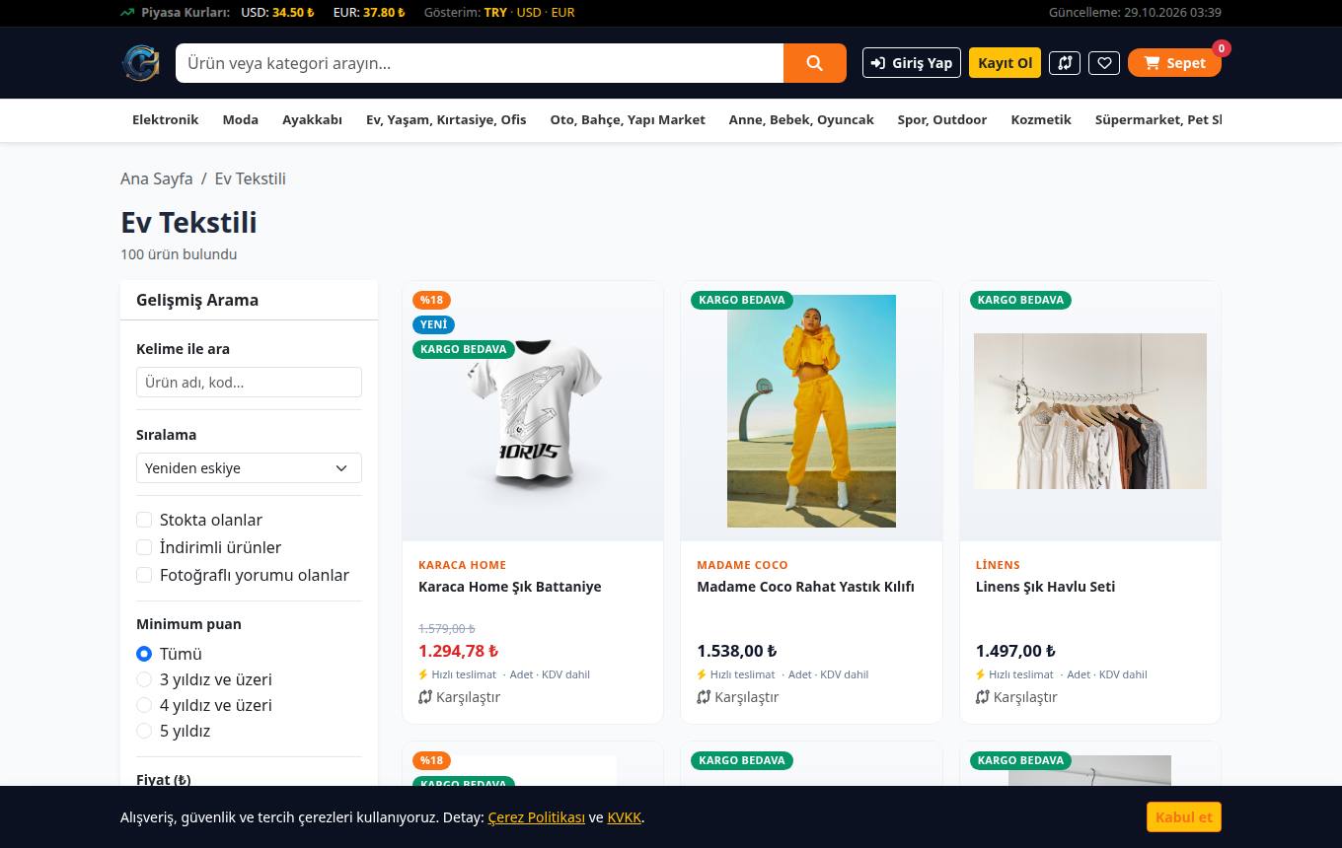The height and width of the screenshot is (848, 1342).
Task: Open favorites heart icon in header
Action: [1104, 63]
